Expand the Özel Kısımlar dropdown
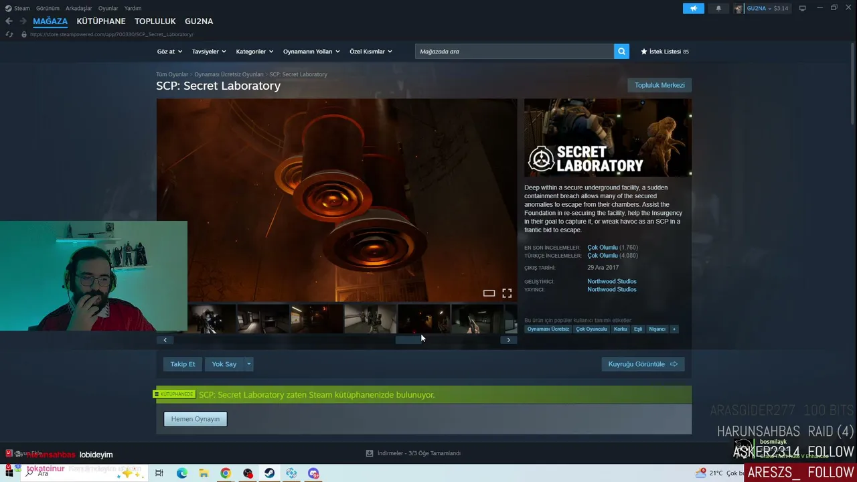 coord(371,52)
